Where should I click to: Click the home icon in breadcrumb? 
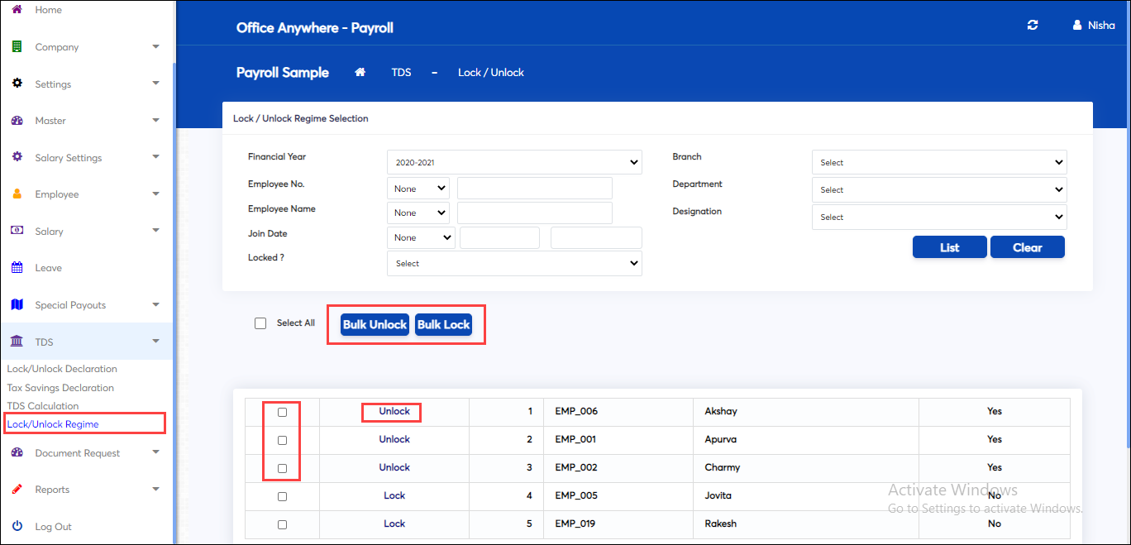click(x=360, y=72)
